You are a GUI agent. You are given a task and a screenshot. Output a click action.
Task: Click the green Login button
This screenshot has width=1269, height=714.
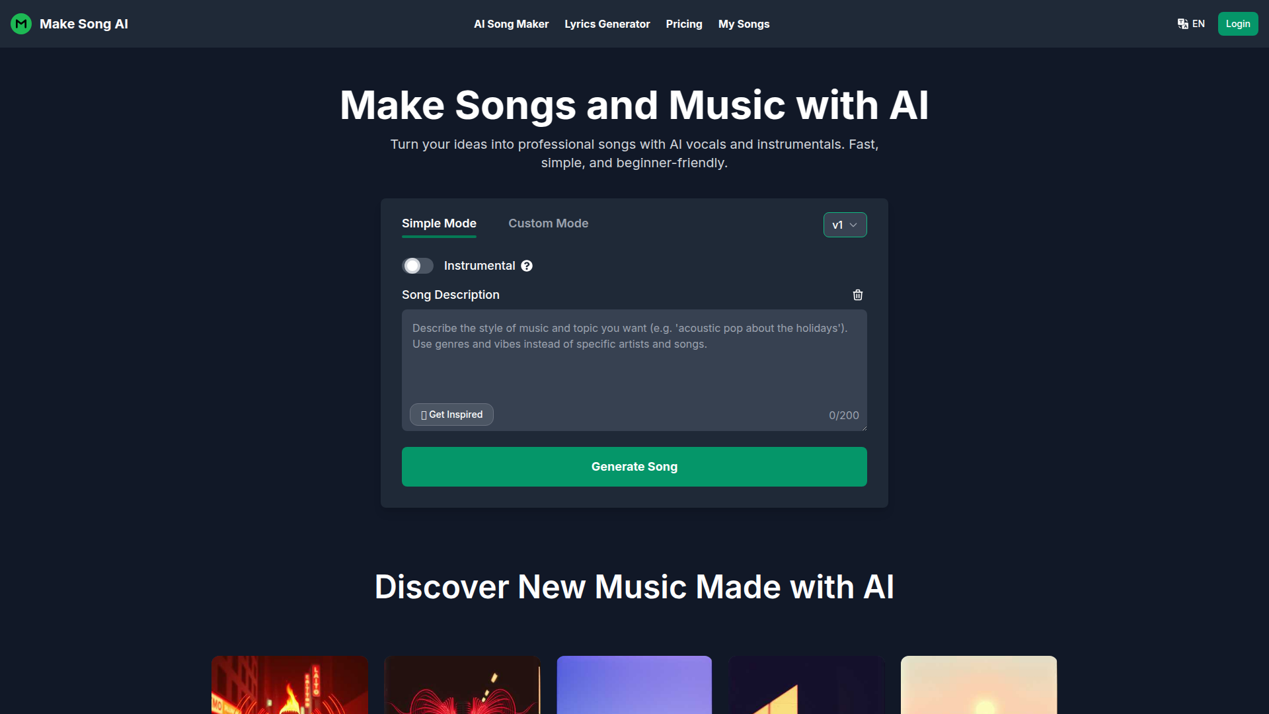1238,24
